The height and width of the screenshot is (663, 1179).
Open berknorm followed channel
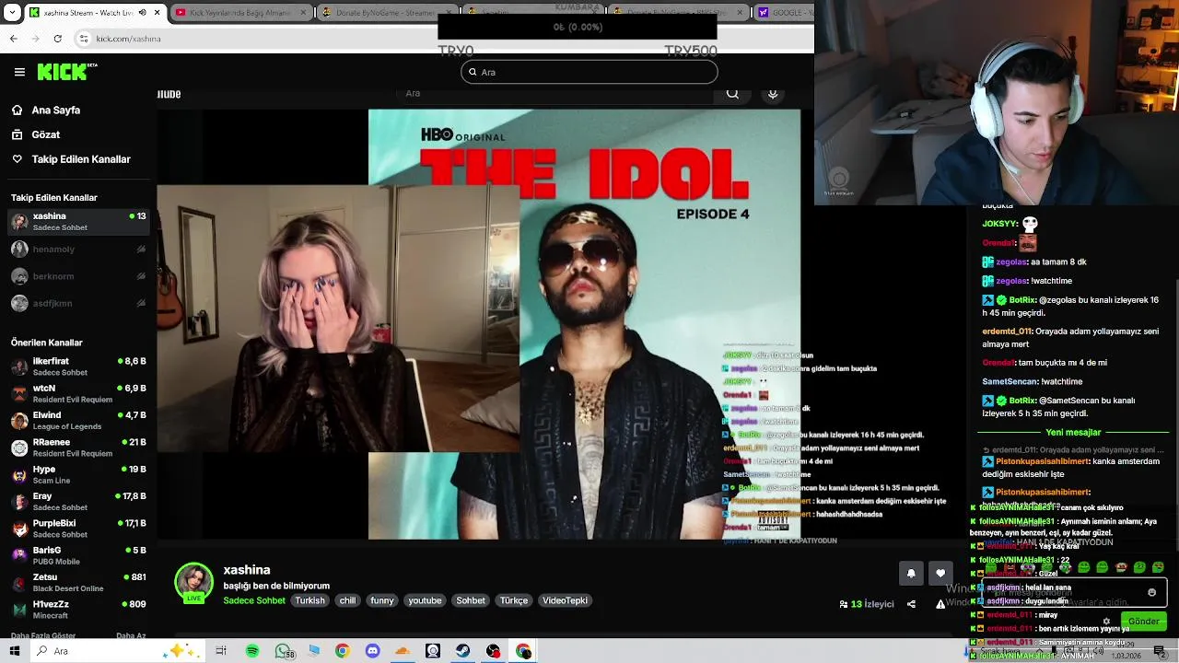coord(77,276)
